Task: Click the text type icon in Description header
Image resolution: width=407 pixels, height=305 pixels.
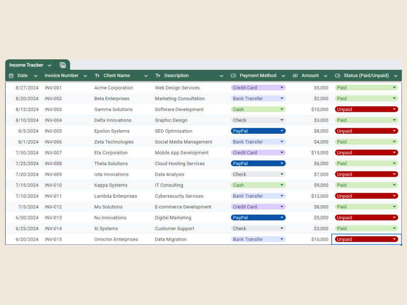Action: (158, 76)
